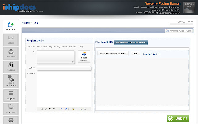Open the sent items sidebar icon
The image size is (198, 124).
click(11, 53)
